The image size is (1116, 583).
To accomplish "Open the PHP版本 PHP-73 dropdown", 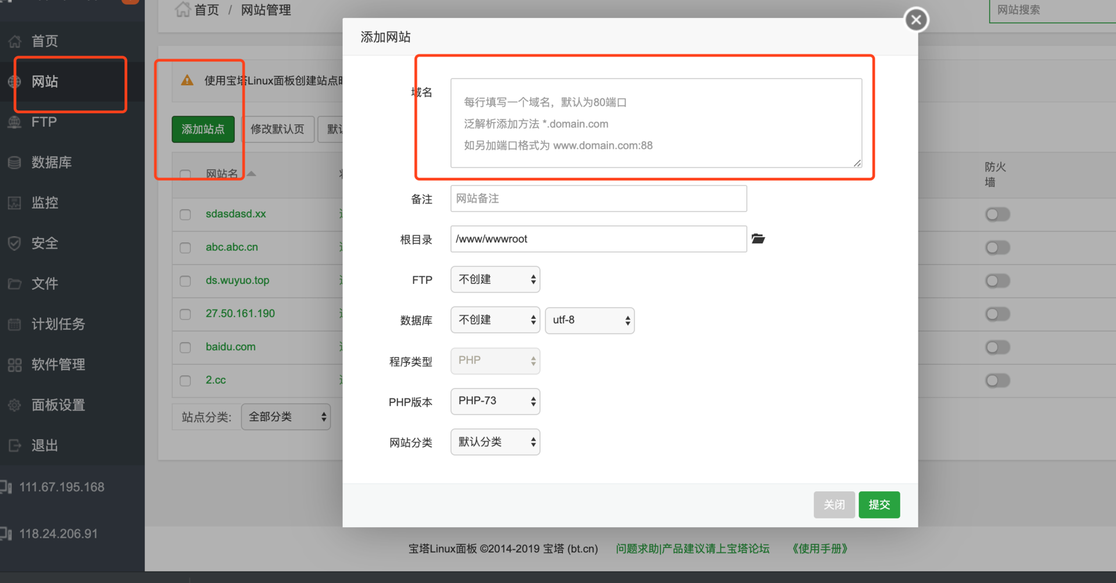I will (495, 401).
